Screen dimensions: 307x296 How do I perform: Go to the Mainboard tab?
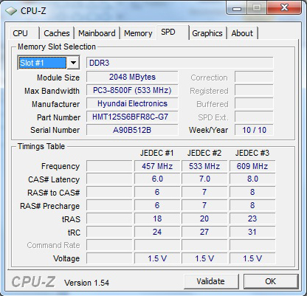(x=97, y=33)
